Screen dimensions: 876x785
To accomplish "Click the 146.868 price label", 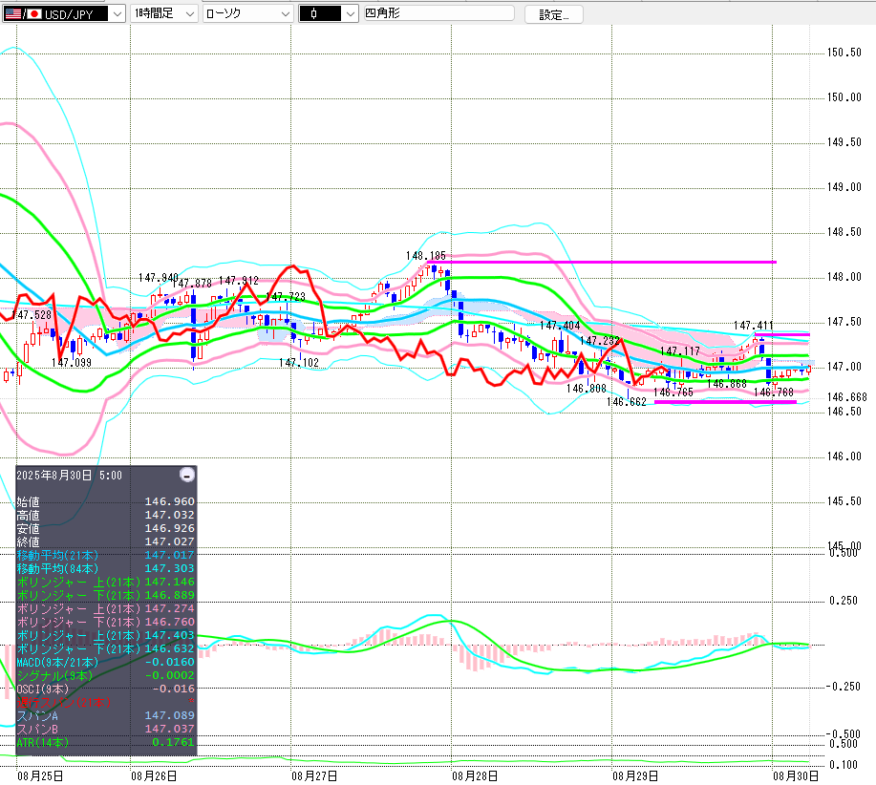I will [727, 384].
